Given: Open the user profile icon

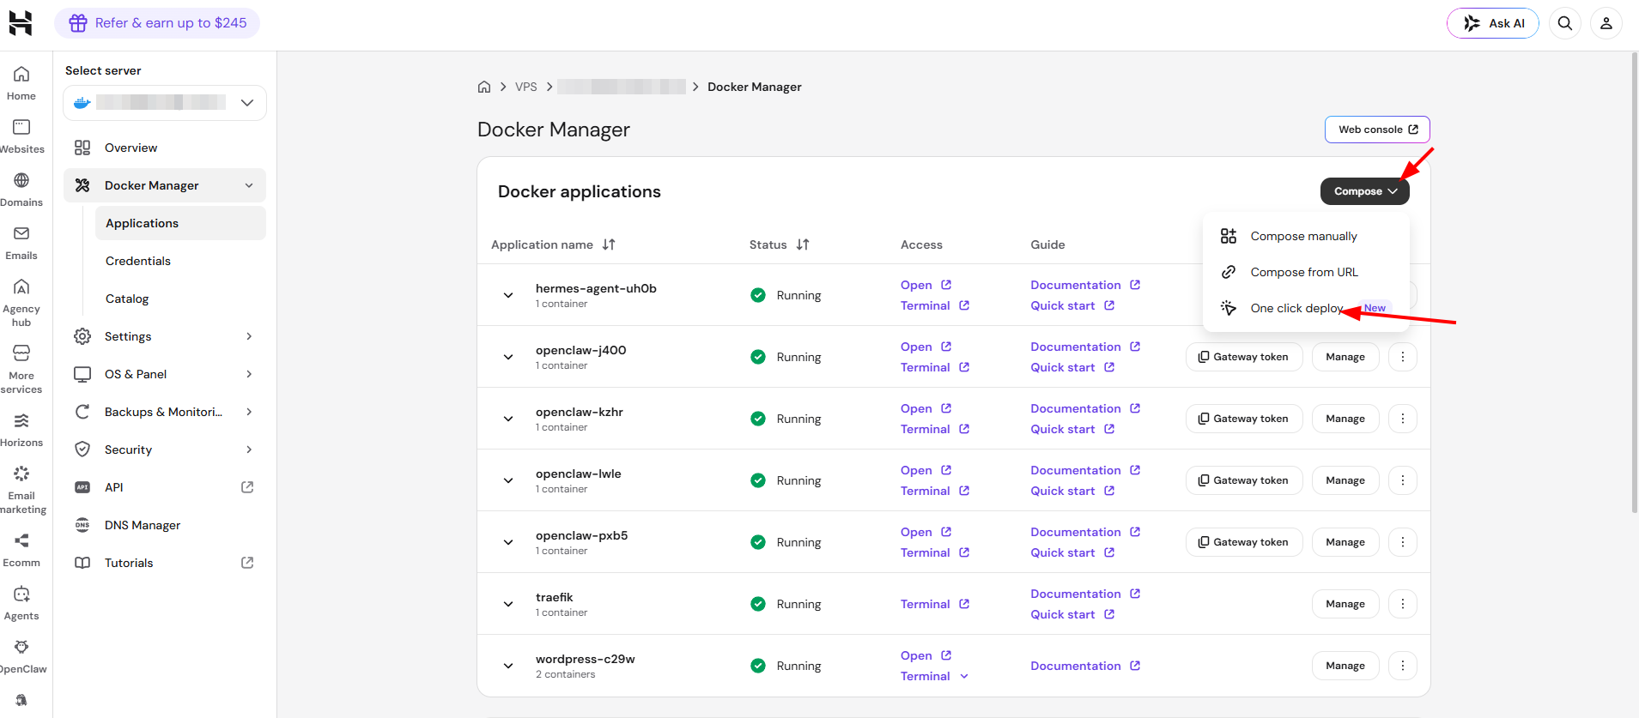Looking at the screenshot, I should [x=1606, y=23].
